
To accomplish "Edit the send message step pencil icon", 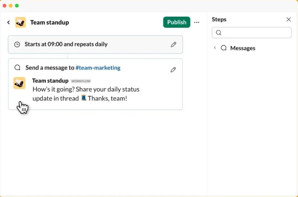I will 173,70.
